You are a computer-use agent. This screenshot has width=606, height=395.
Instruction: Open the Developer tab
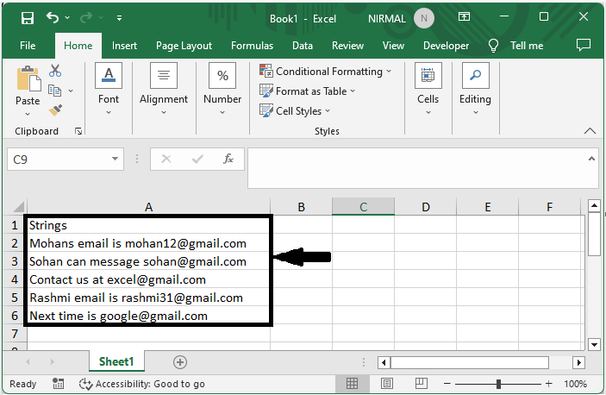[x=446, y=46]
